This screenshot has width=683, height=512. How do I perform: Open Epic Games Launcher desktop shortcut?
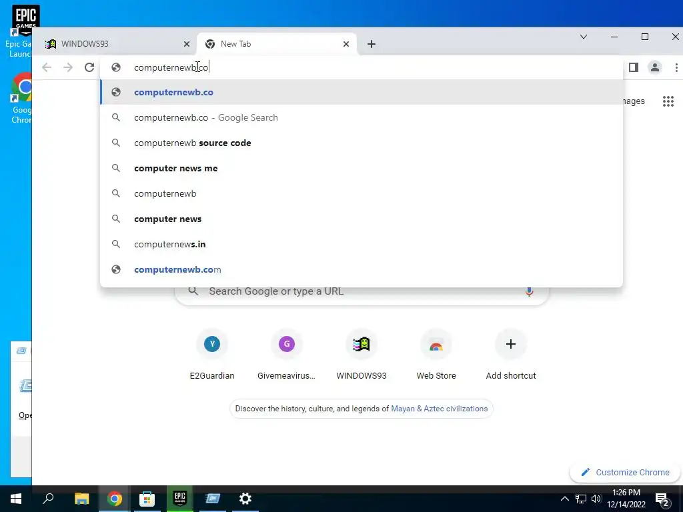[20, 31]
